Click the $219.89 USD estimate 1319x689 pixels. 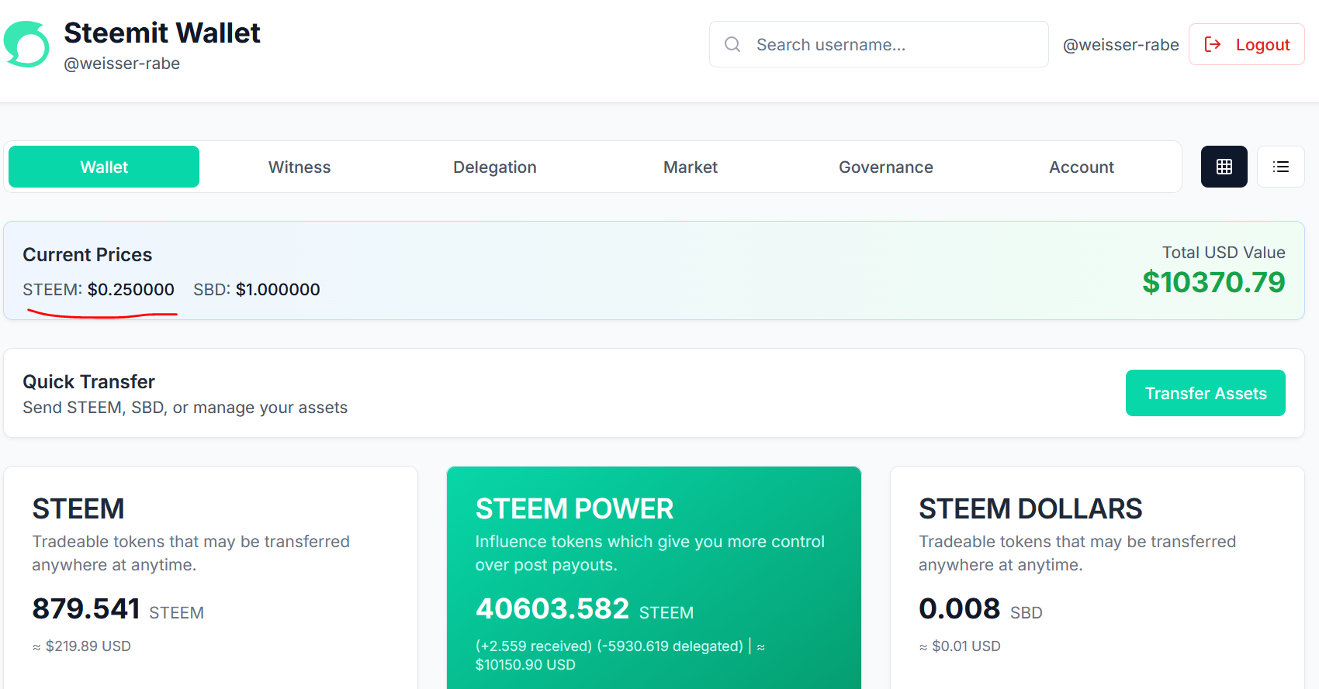(81, 646)
